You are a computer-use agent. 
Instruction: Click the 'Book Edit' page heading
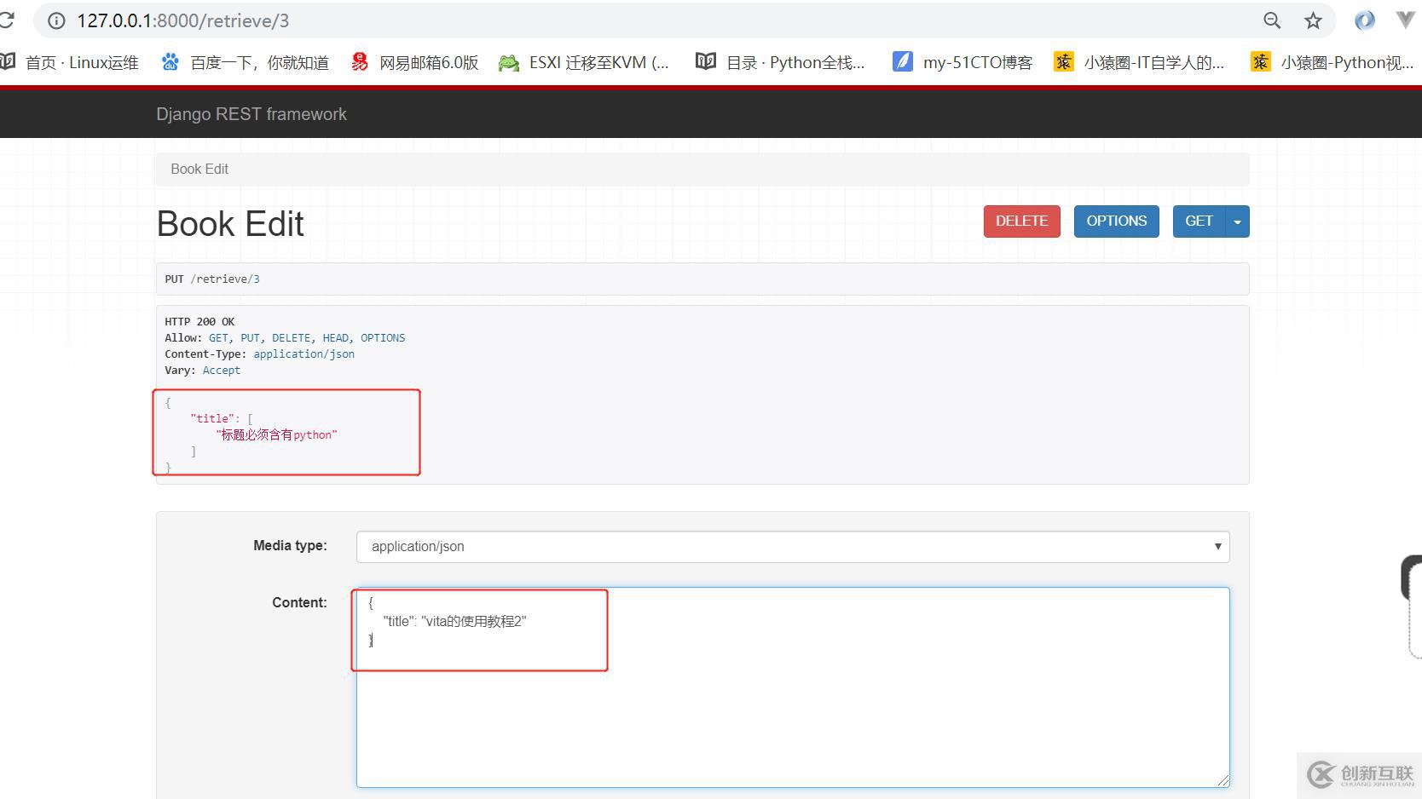pyautogui.click(x=230, y=224)
